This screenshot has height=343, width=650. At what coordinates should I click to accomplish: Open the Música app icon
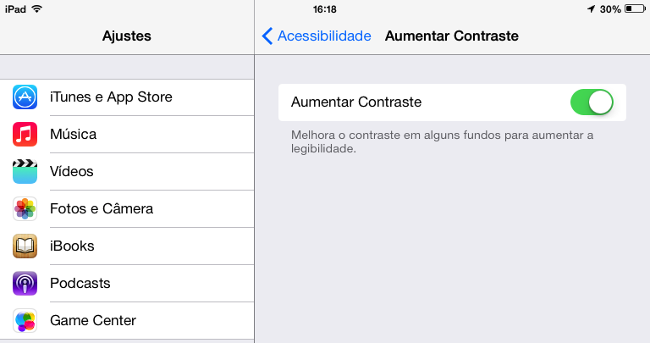point(25,135)
